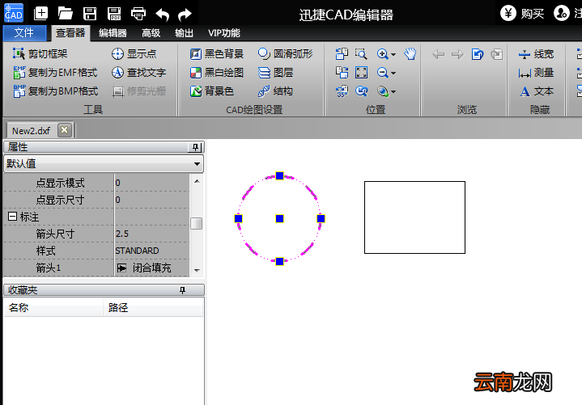Open the zoom out dropdown arrow

coord(393,73)
